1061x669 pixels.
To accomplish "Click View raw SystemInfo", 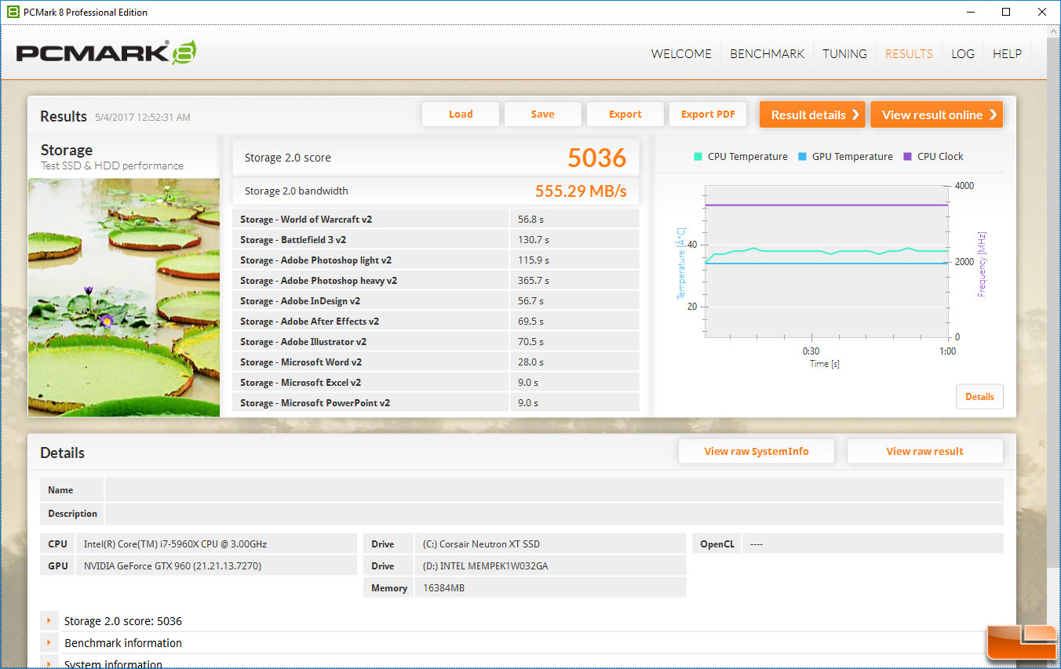I will [x=757, y=451].
